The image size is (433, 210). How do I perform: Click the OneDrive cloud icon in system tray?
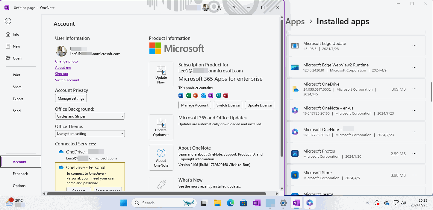pos(387,203)
